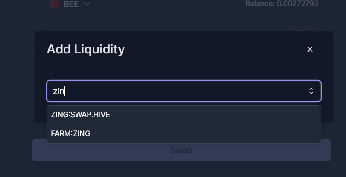The height and width of the screenshot is (177, 346).
Task: Click the BEE token symbol label
Action: (x=71, y=4)
